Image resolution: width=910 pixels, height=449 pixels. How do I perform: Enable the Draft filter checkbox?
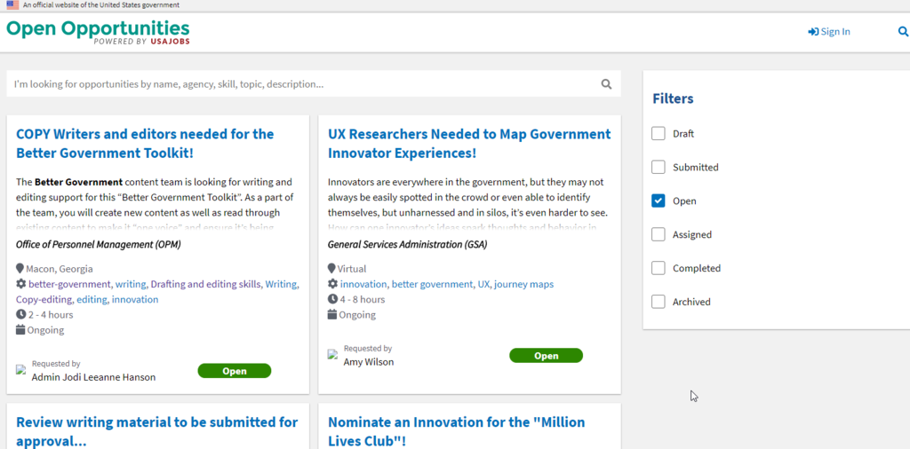click(x=659, y=134)
